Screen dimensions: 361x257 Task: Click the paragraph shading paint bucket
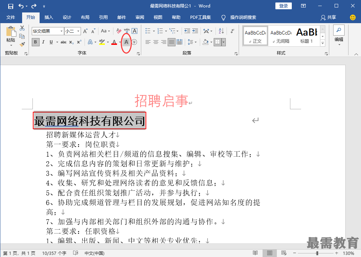pyautogui.click(x=205, y=42)
